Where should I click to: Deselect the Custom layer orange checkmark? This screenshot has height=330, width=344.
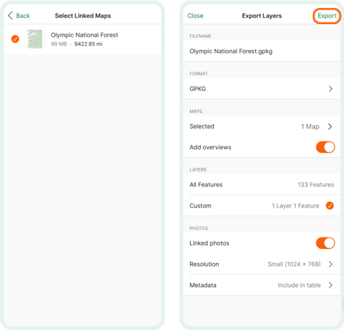click(329, 206)
